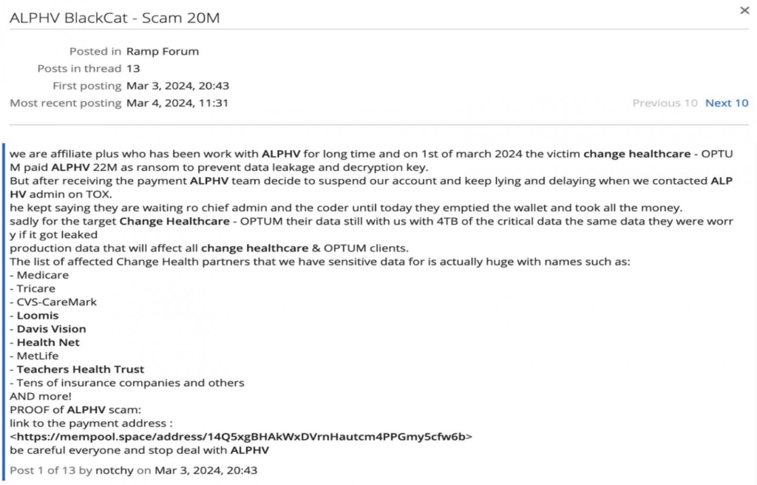Click the bolded Loomis entry
The image size is (757, 485).
tap(38, 316)
